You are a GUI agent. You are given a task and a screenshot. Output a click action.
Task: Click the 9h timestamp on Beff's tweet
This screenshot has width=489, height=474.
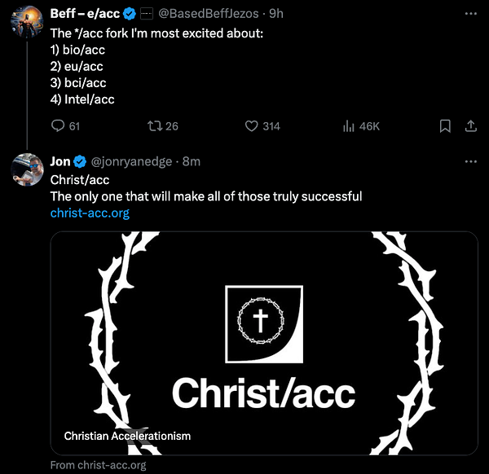[x=276, y=14]
